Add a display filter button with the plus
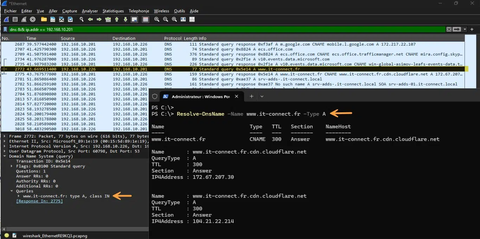The width and height of the screenshot is (480, 239). pyautogui.click(x=472, y=29)
